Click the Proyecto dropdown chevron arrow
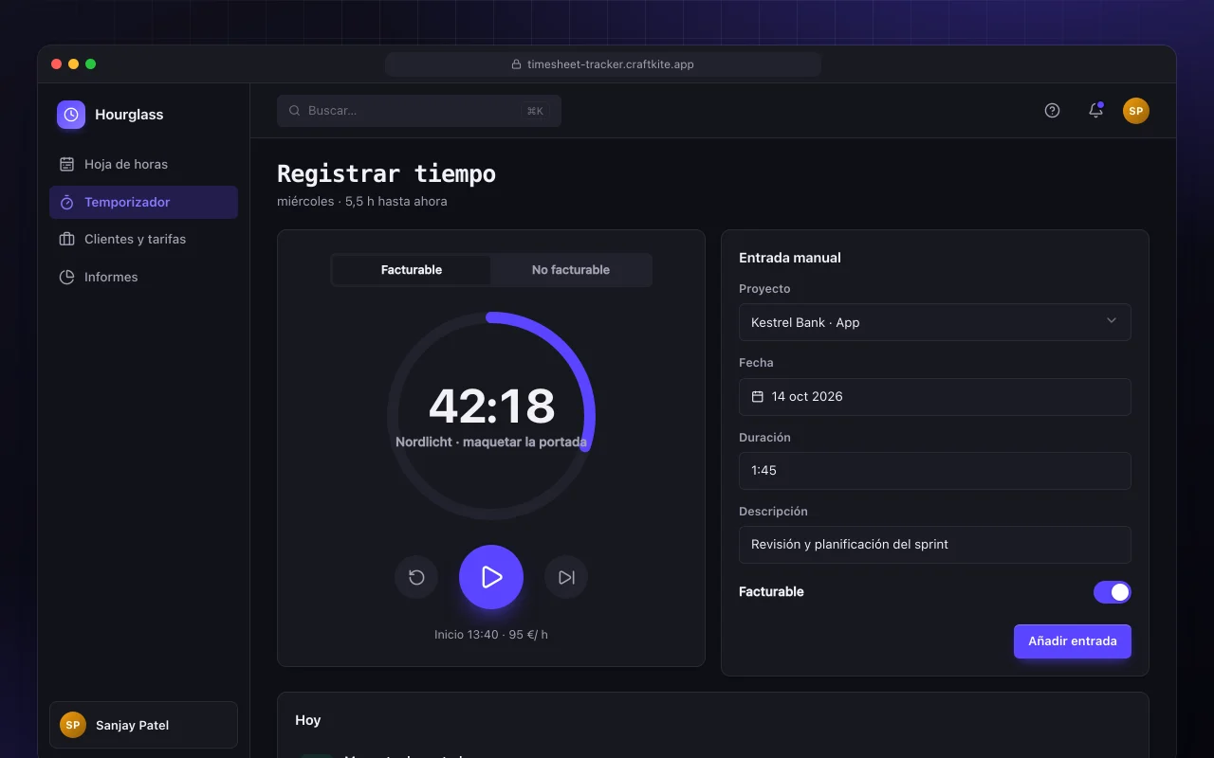Screen dimensions: 1214x758 [1112, 321]
